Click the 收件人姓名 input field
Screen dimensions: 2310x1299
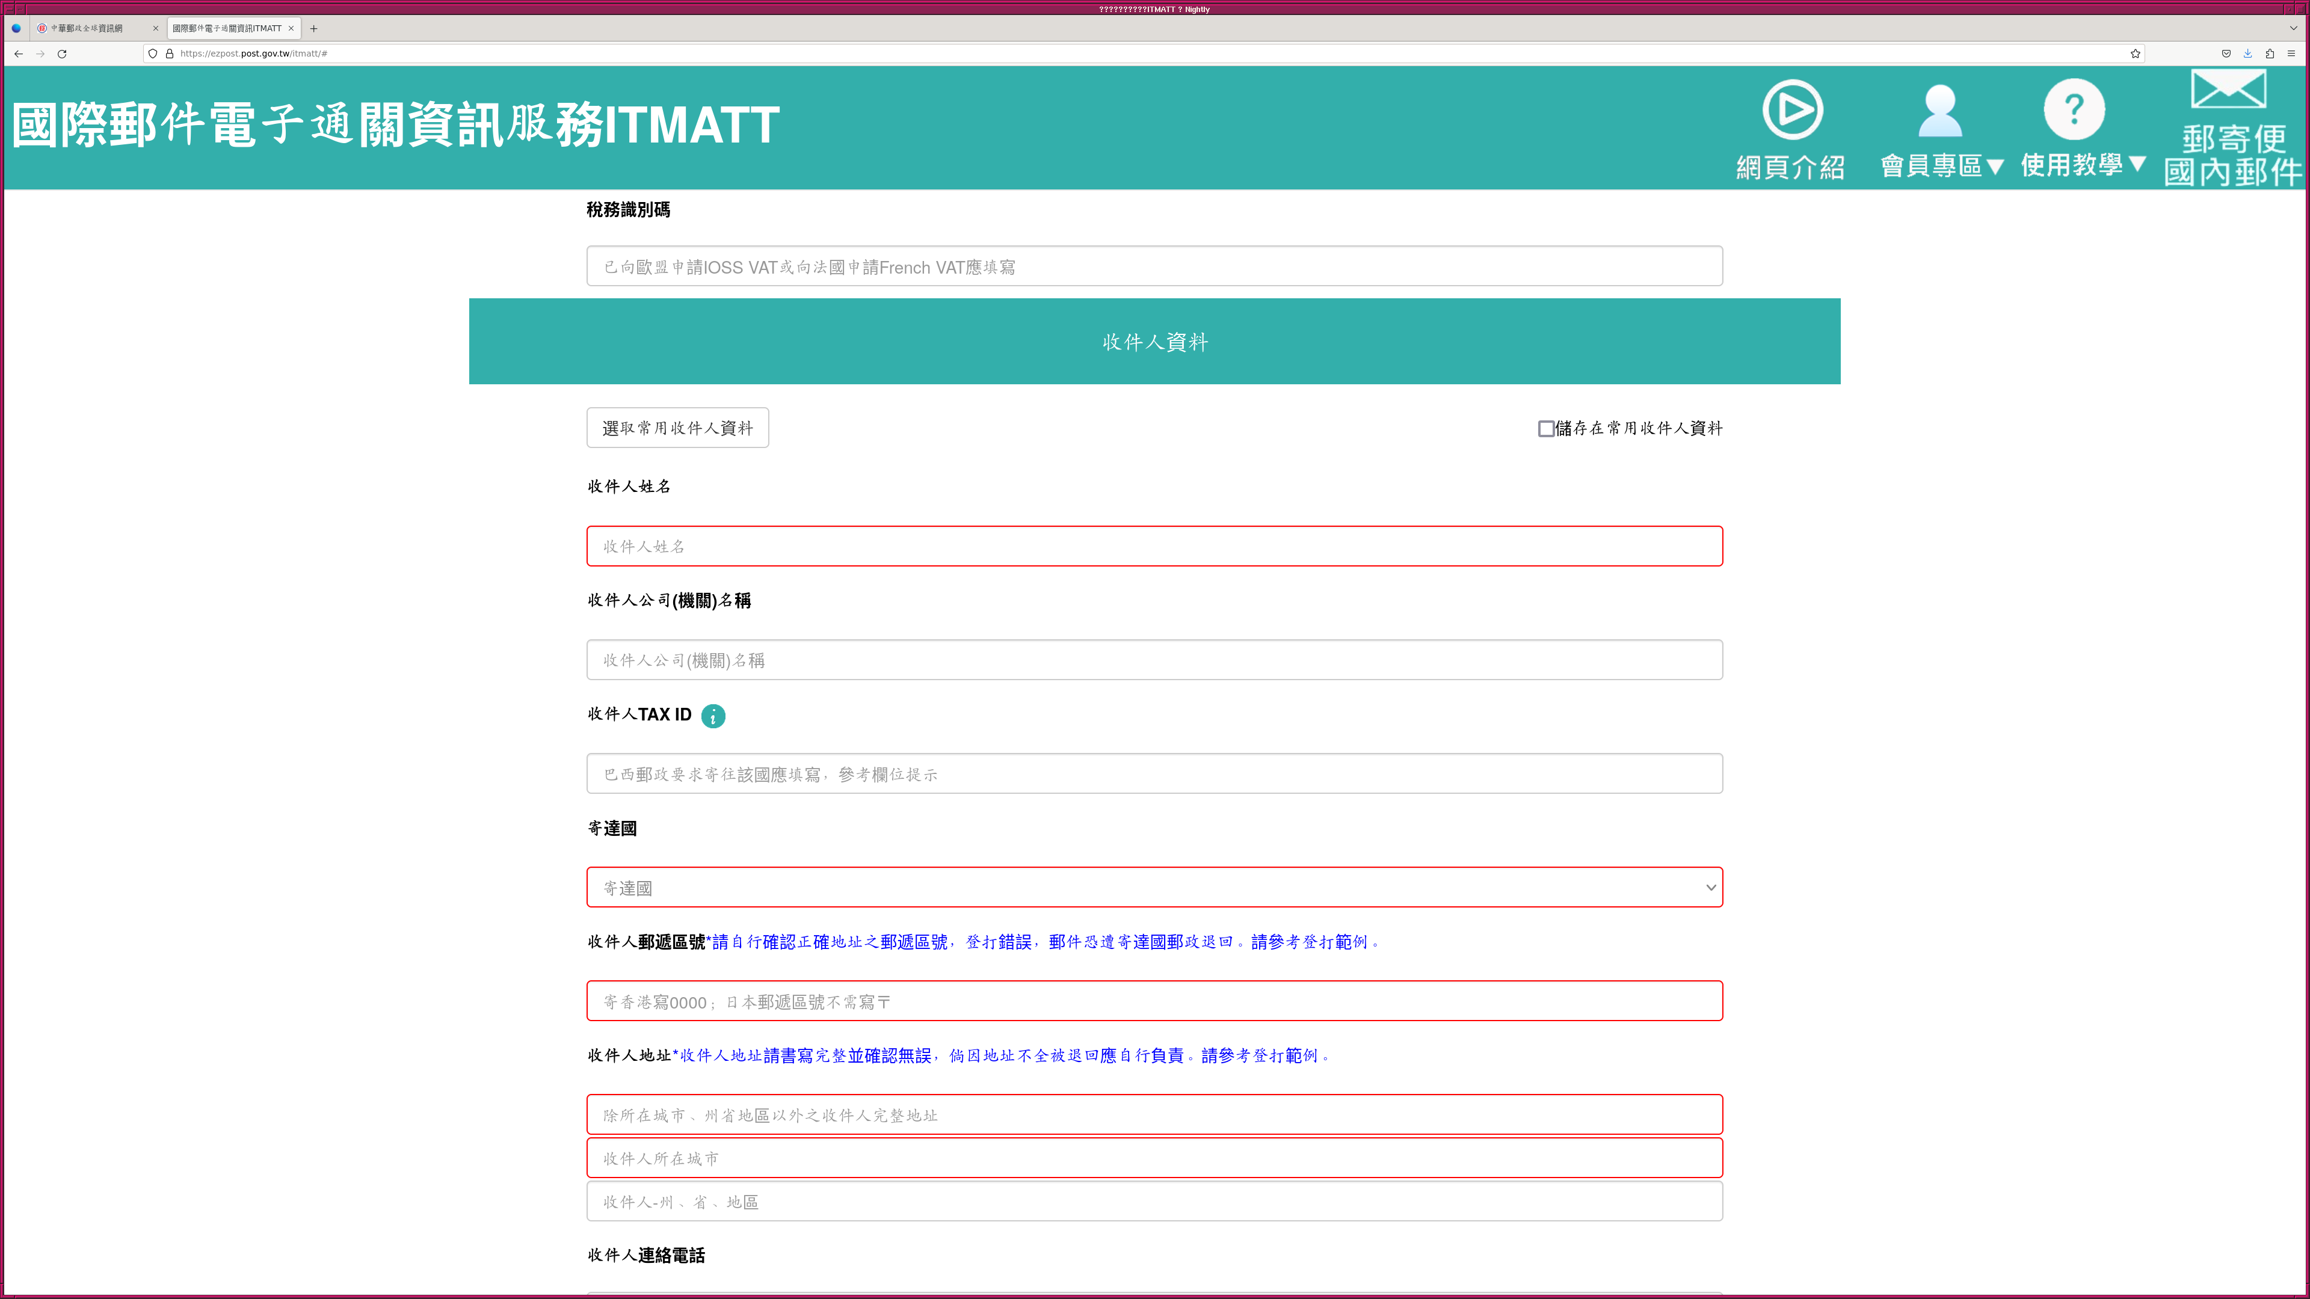1154,546
